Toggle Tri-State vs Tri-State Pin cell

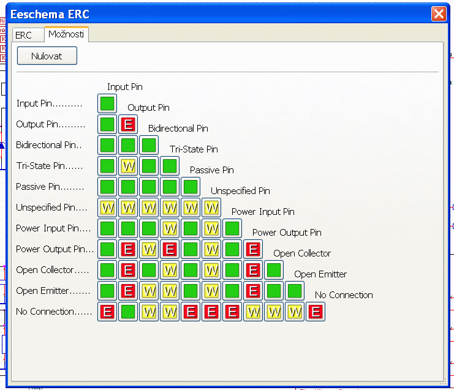[170, 166]
